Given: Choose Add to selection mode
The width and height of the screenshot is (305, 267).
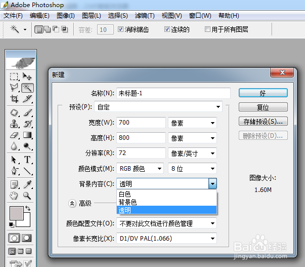Looking at the screenshot, I should click(48, 29).
